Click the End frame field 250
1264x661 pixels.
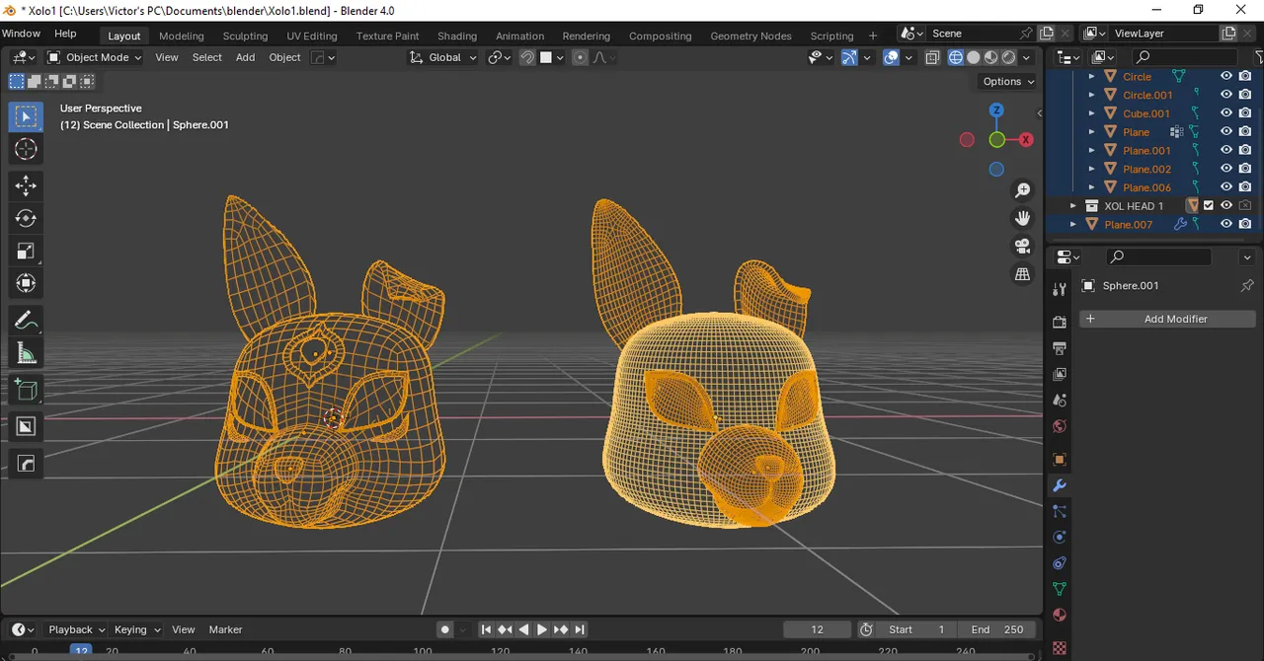click(997, 629)
